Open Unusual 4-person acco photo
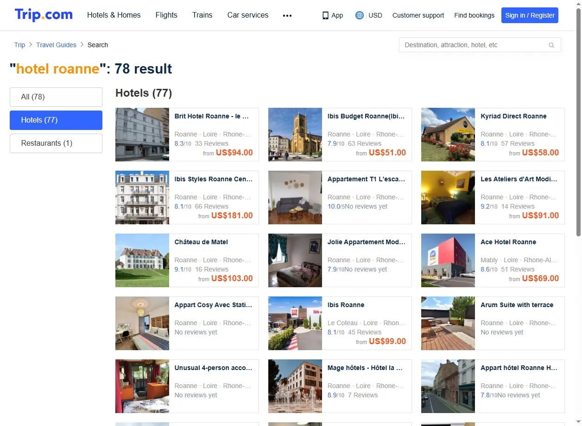Viewport: 582px width, 426px height. pos(142,386)
